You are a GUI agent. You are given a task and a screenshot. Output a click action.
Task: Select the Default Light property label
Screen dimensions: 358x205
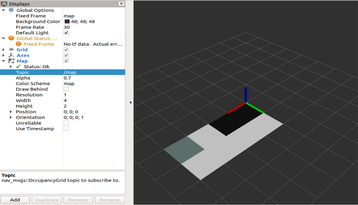tap(32, 33)
